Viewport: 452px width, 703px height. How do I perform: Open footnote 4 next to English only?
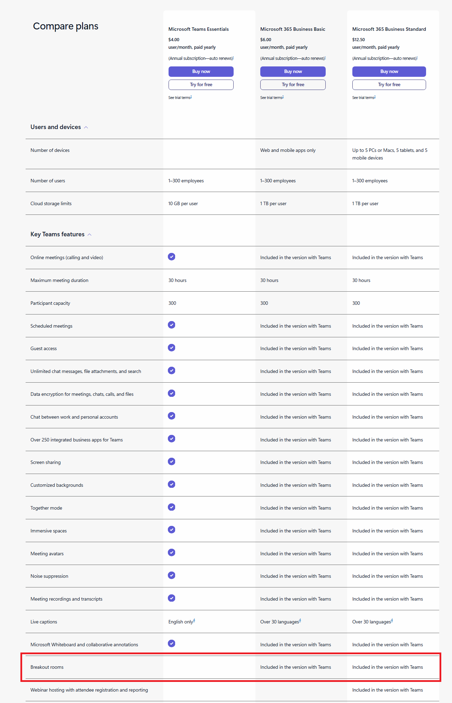click(x=194, y=620)
